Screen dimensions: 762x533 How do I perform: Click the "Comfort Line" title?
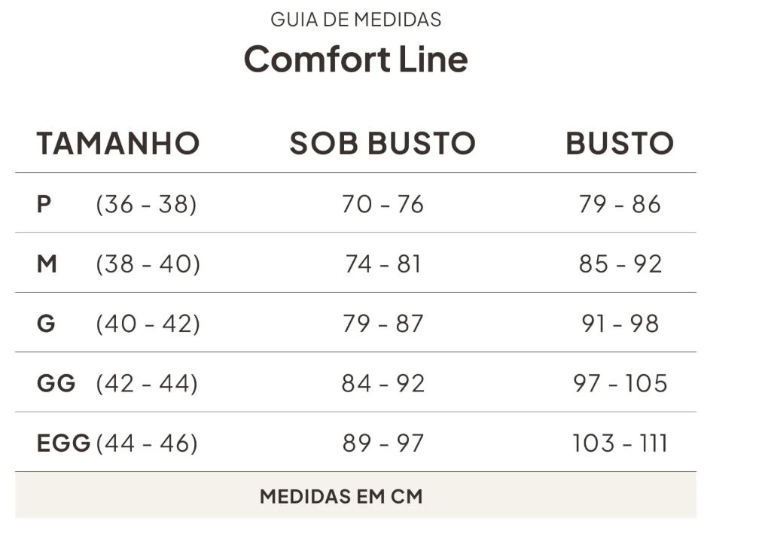click(x=355, y=59)
